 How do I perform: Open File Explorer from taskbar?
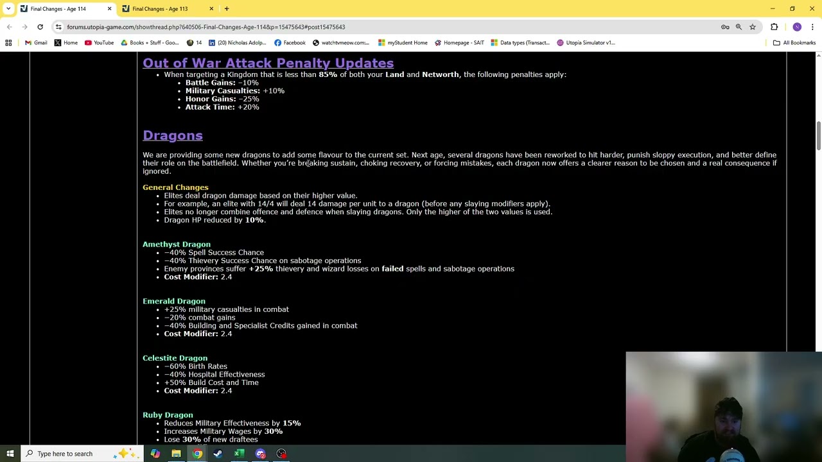click(176, 454)
